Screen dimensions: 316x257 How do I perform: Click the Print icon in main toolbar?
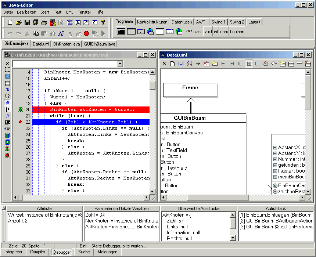[x=44, y=22]
